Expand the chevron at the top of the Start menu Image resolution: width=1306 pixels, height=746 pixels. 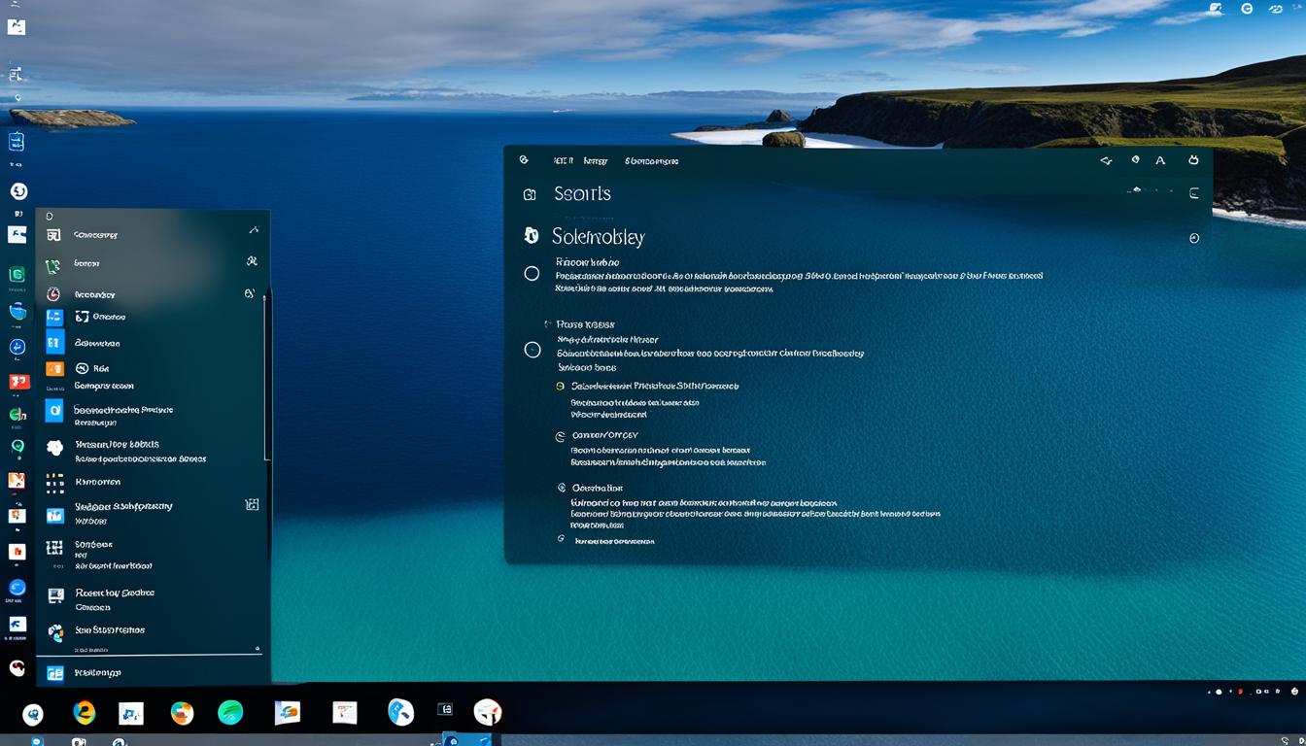pyautogui.click(x=253, y=229)
